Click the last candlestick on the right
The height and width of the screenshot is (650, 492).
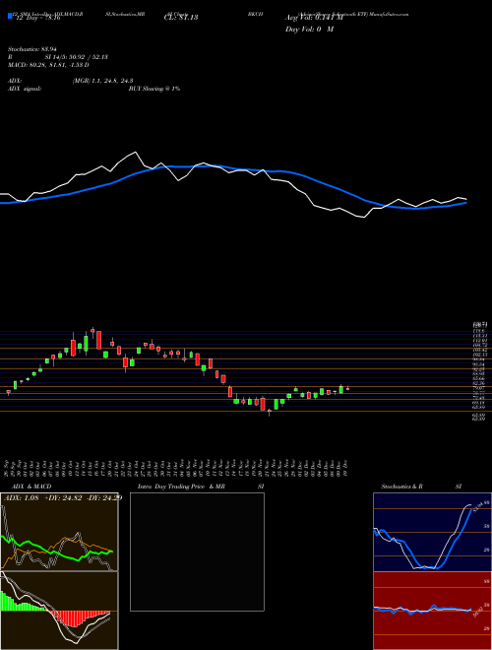tap(348, 388)
